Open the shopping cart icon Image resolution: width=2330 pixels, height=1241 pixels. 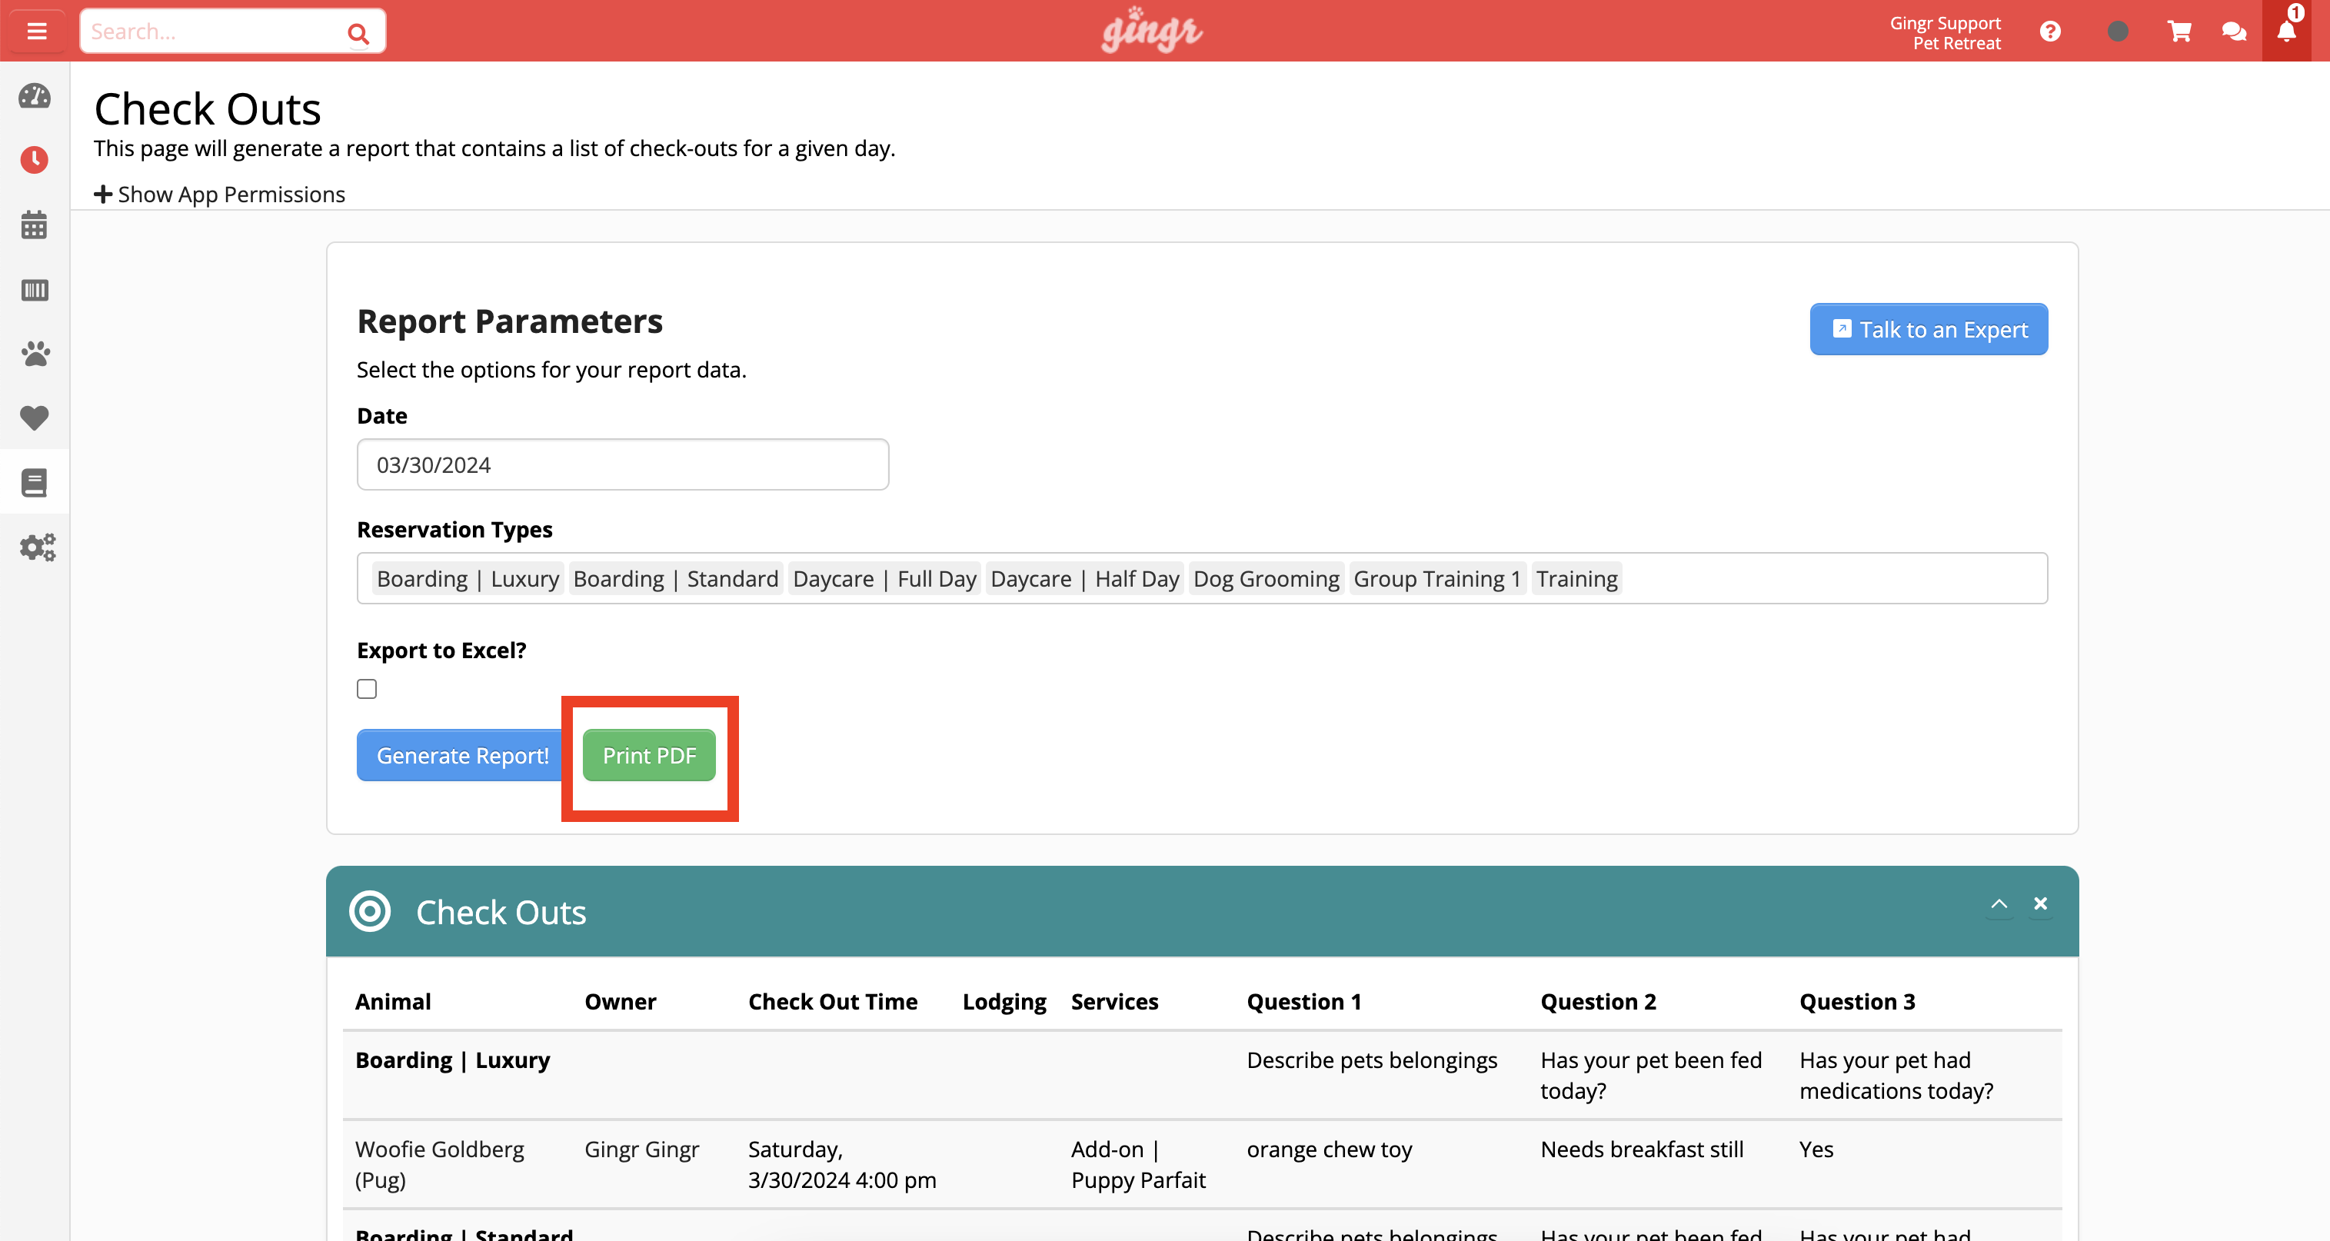[x=2180, y=32]
